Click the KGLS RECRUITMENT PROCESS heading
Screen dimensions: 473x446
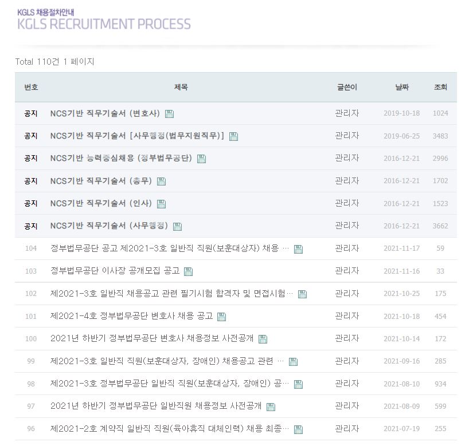[x=104, y=24]
